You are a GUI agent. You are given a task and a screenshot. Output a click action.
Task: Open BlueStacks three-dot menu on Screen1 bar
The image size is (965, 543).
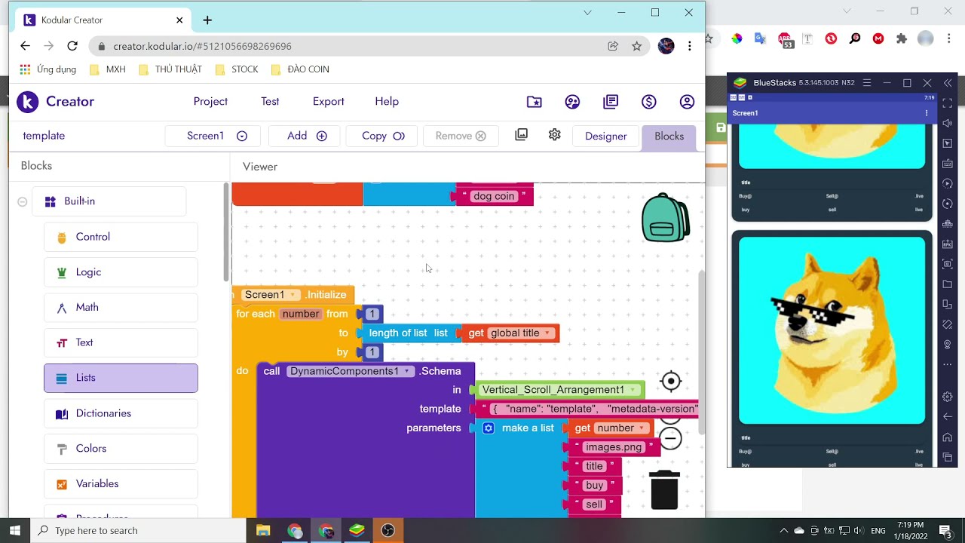[927, 113]
